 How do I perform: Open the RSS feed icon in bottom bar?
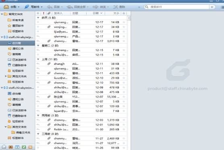pos(30,147)
